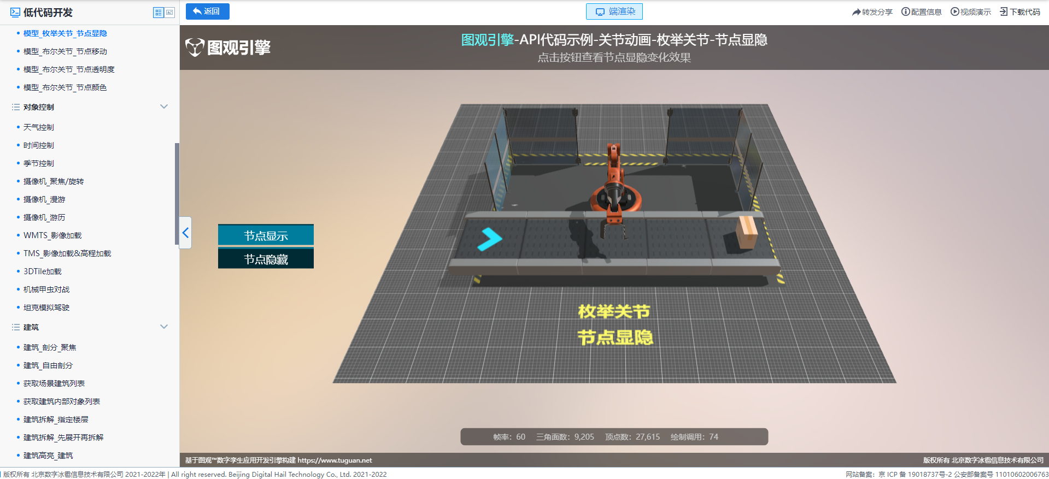Open 摄像机_漫游 example
This screenshot has height=479, width=1049.
[44, 199]
